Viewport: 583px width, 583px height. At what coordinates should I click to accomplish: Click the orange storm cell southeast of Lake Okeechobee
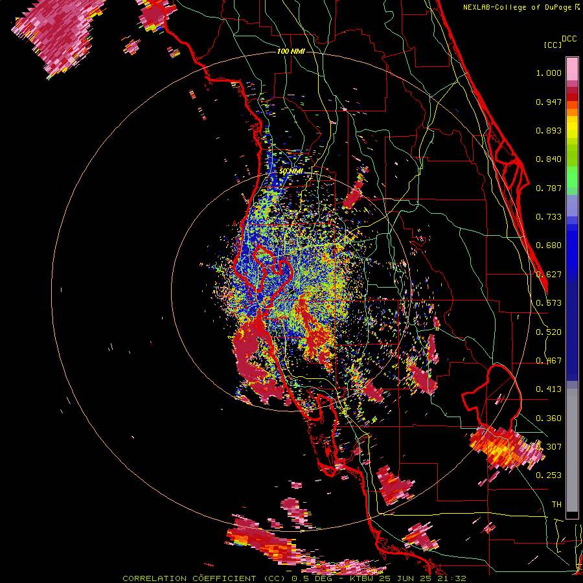tap(504, 448)
